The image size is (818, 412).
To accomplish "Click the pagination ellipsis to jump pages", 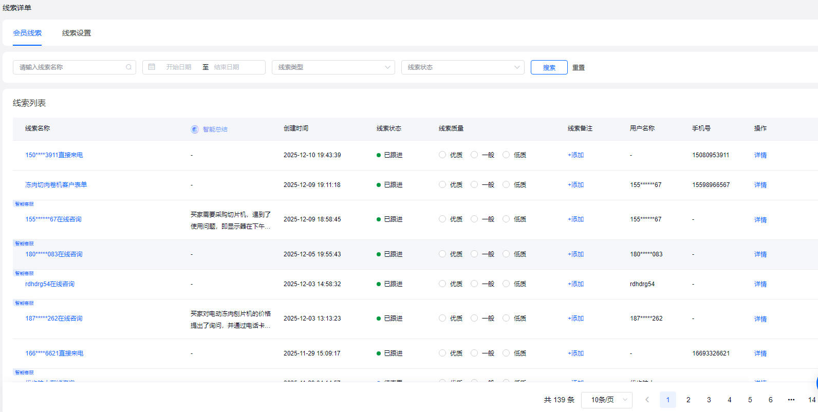I will point(791,400).
